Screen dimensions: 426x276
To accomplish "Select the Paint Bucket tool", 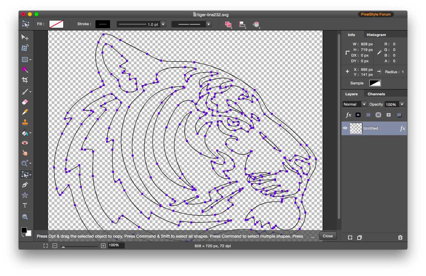I will tap(25, 133).
